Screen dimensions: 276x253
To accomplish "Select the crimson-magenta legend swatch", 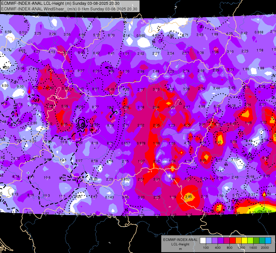I will pyautogui.click(x=227, y=240).
